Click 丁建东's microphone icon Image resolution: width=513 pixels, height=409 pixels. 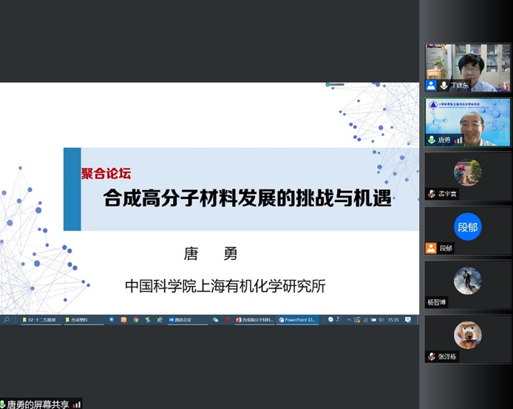(x=444, y=86)
